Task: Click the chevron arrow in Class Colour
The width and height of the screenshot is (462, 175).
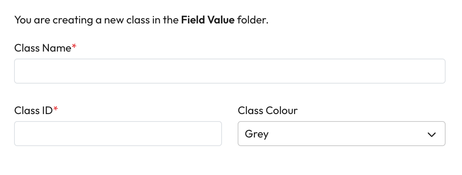Action: point(432,134)
